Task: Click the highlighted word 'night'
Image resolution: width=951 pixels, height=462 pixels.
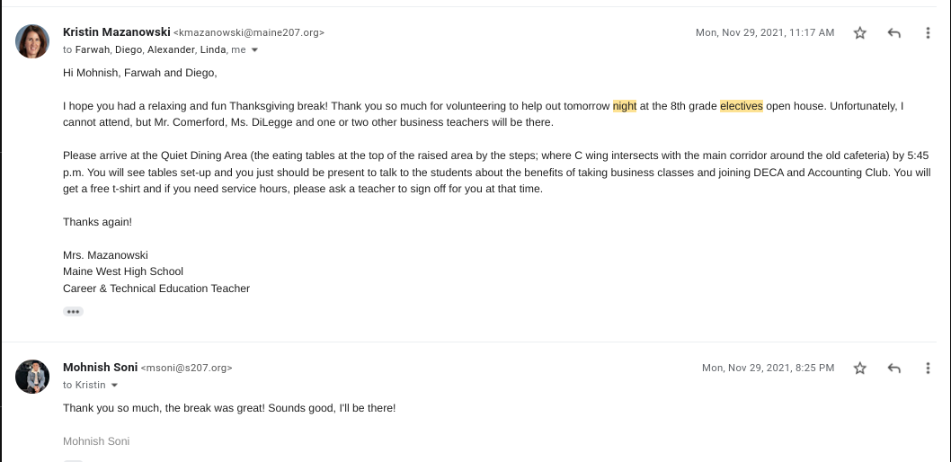Action: [x=624, y=106]
